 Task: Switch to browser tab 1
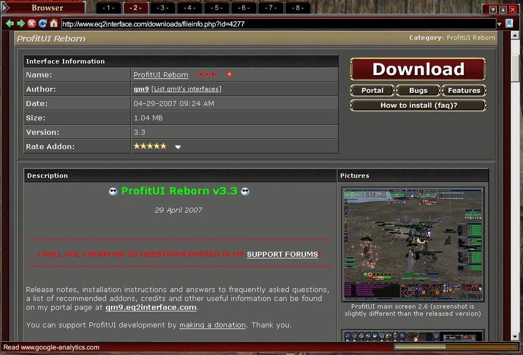[x=108, y=8]
